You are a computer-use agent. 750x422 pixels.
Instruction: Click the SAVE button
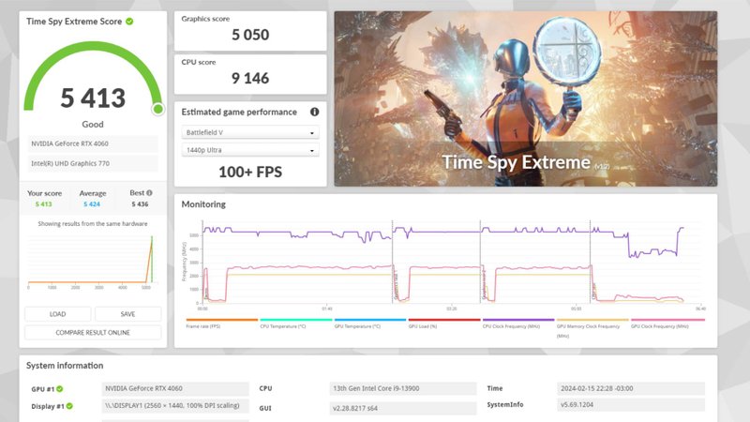click(x=127, y=314)
